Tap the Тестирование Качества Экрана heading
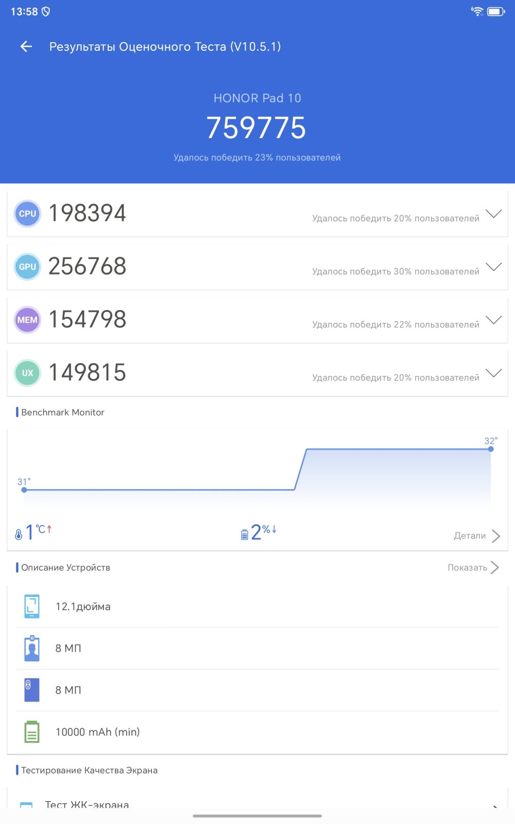 tap(89, 770)
